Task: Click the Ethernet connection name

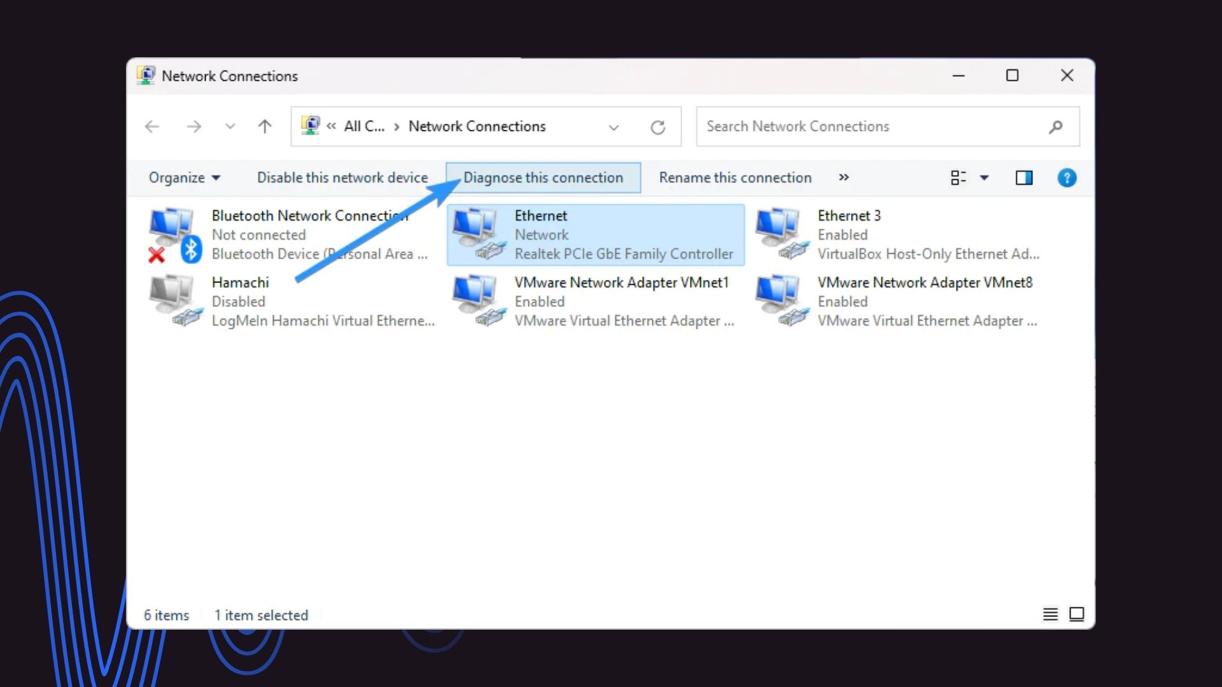Action: 540,216
